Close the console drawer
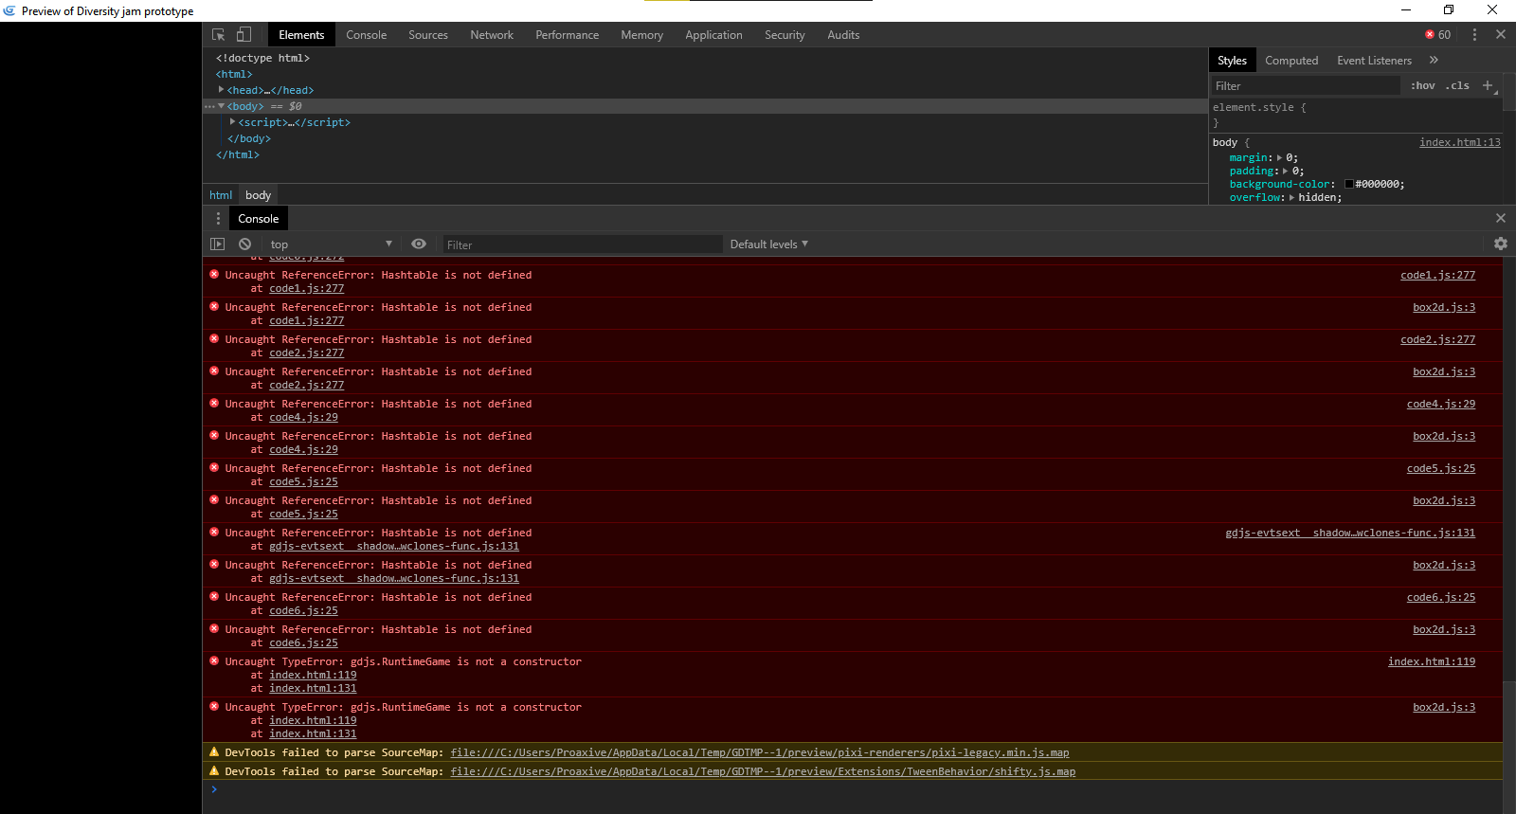The width and height of the screenshot is (1516, 814). (1501, 218)
